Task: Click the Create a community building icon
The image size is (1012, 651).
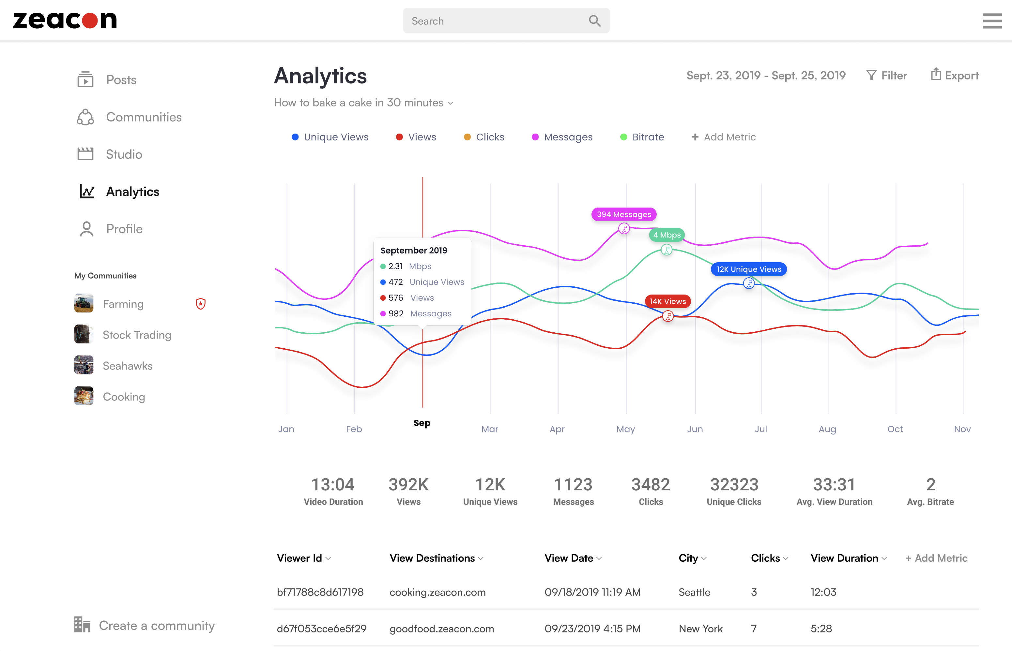Action: 82,624
